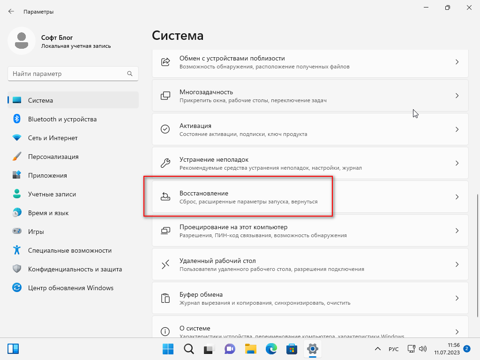
Task: Click the clipboard icon for Буфер обмена
Action: point(165,298)
